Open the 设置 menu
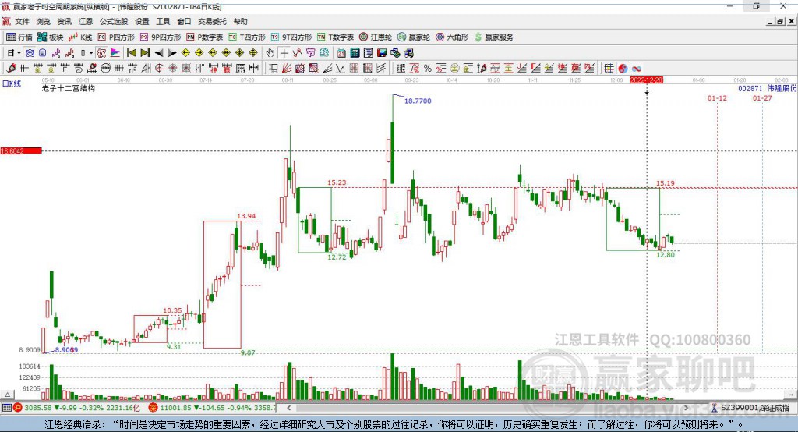Viewport: 798px width, 432px height. [x=142, y=21]
